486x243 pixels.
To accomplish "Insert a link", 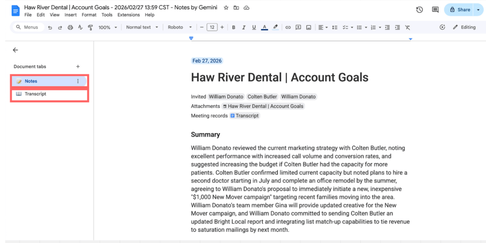I will tap(288, 28).
